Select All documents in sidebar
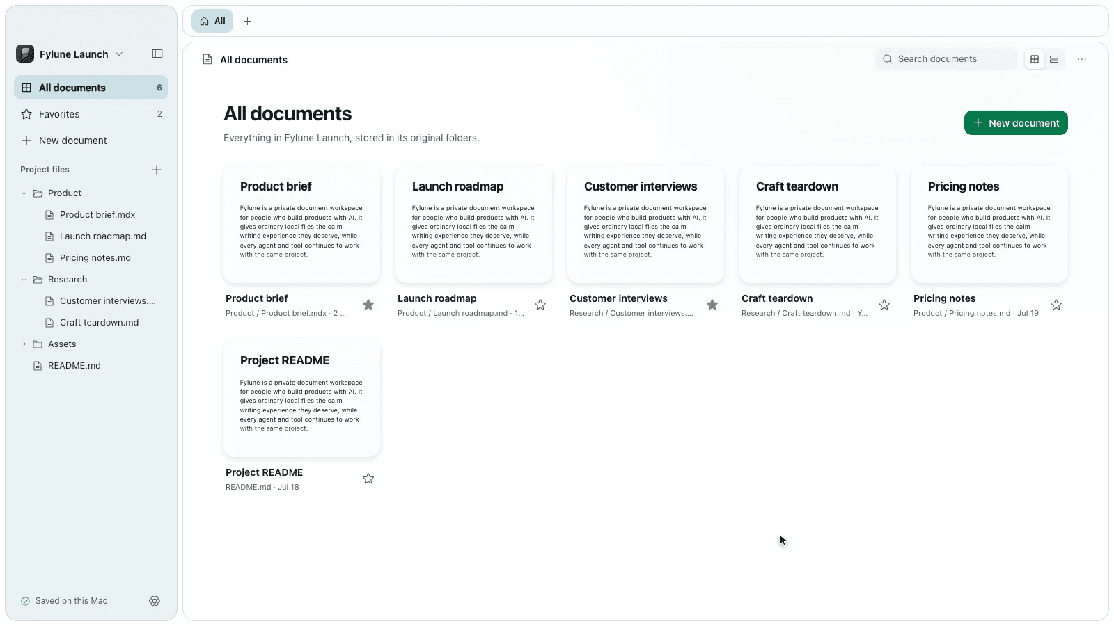Screen dimensions: 1114x626 [91, 88]
